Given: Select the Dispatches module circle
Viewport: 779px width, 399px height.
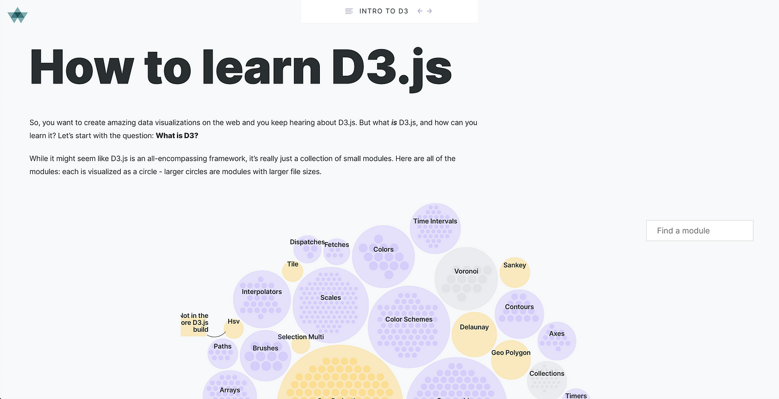Looking at the screenshot, I should pyautogui.click(x=307, y=249).
